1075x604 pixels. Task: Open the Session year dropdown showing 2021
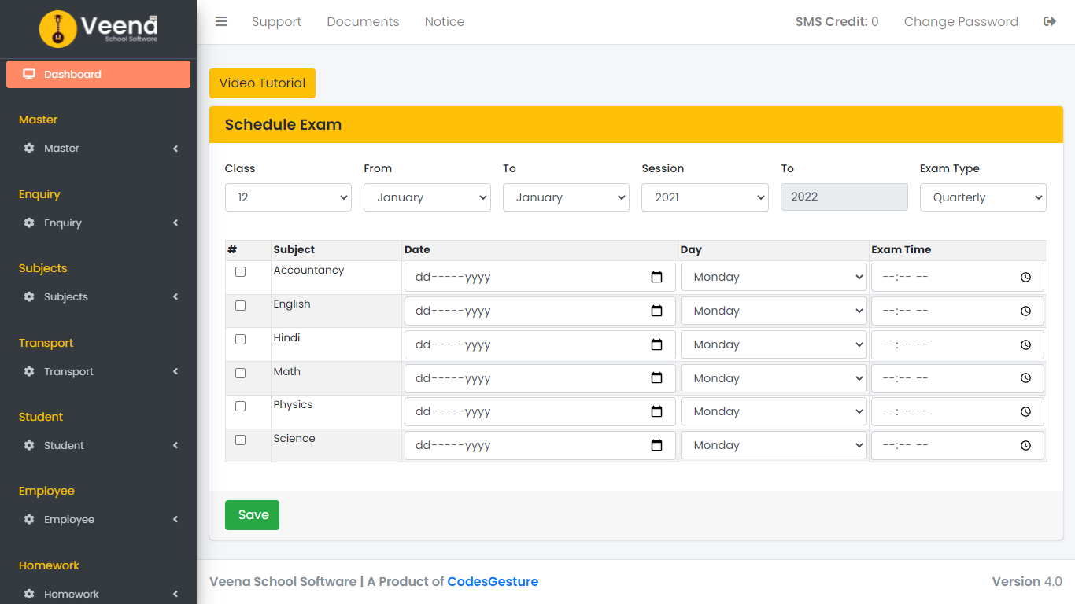coord(705,197)
